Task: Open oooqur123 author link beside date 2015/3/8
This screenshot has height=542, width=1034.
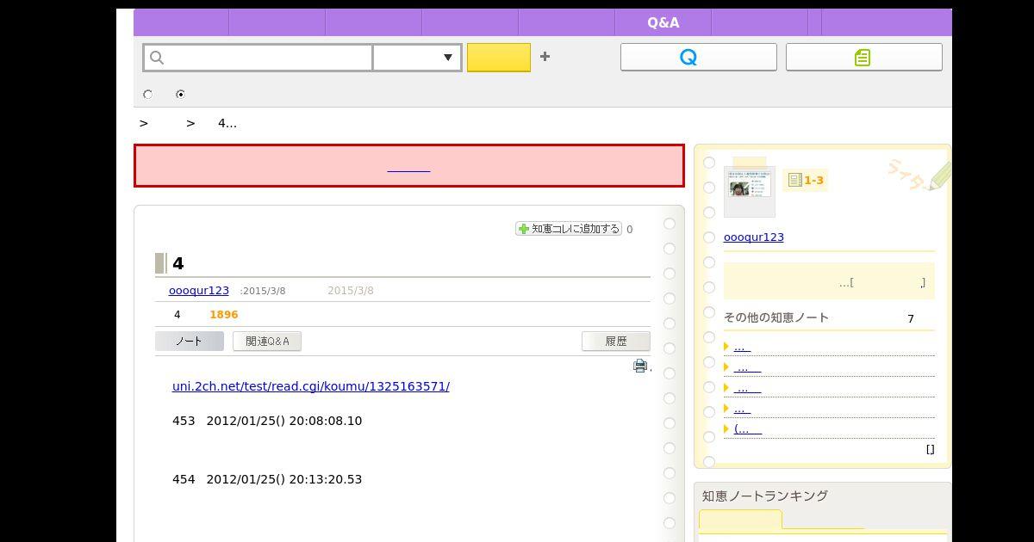Action: [199, 291]
